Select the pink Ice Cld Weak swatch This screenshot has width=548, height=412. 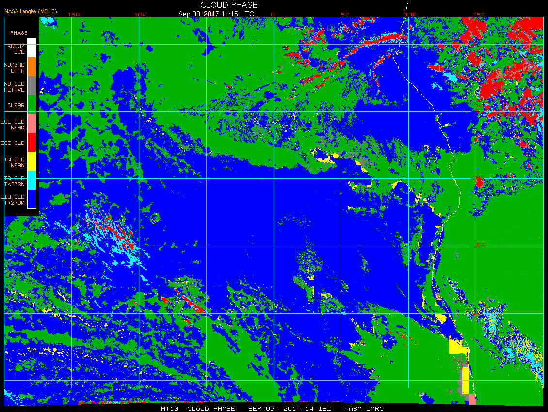point(32,123)
